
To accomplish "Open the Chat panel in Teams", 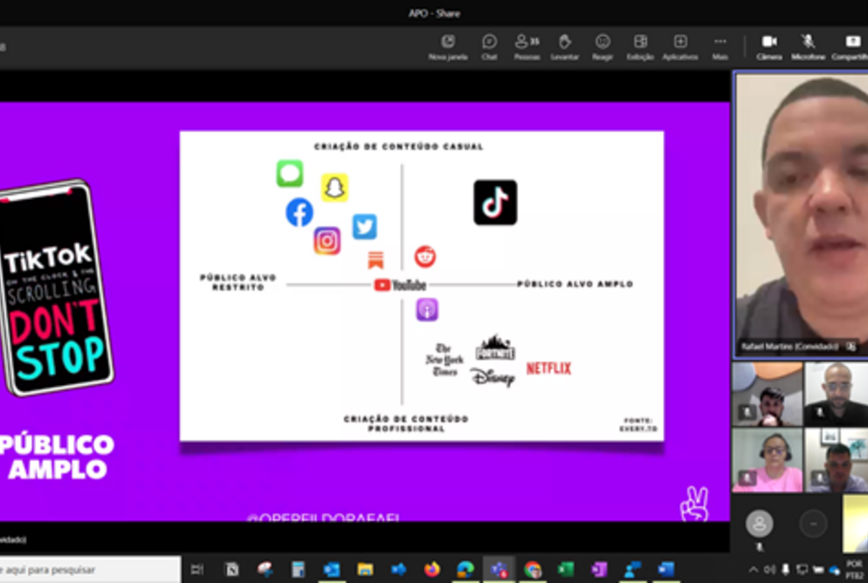I will (489, 46).
